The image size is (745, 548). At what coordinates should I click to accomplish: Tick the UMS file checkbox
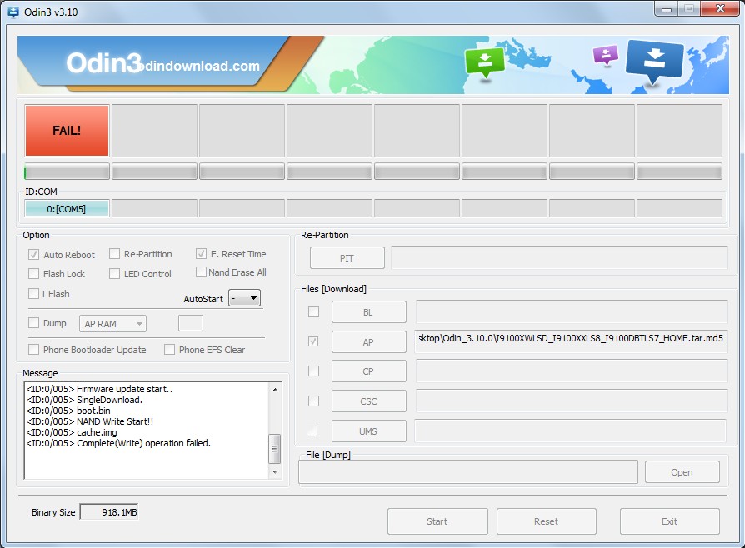312,431
